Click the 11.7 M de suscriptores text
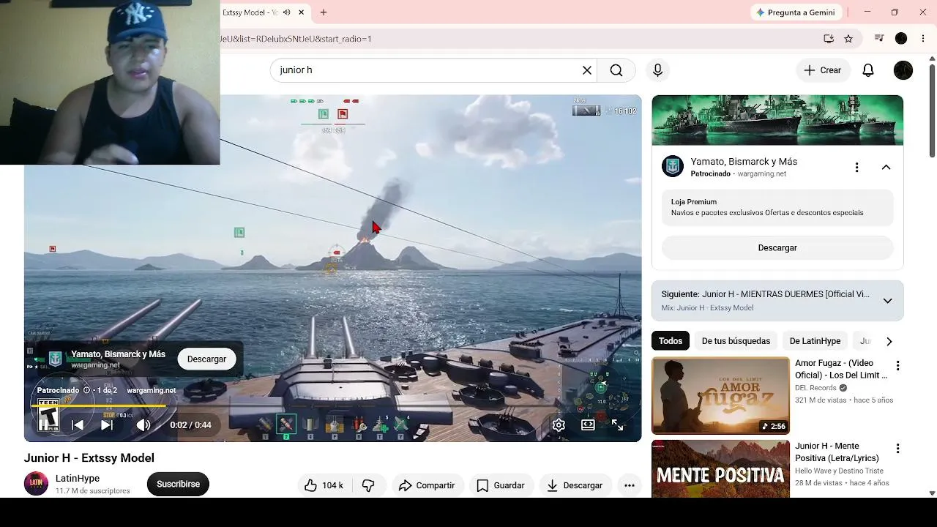Screen dimensions: 937x527 pyautogui.click(x=93, y=491)
